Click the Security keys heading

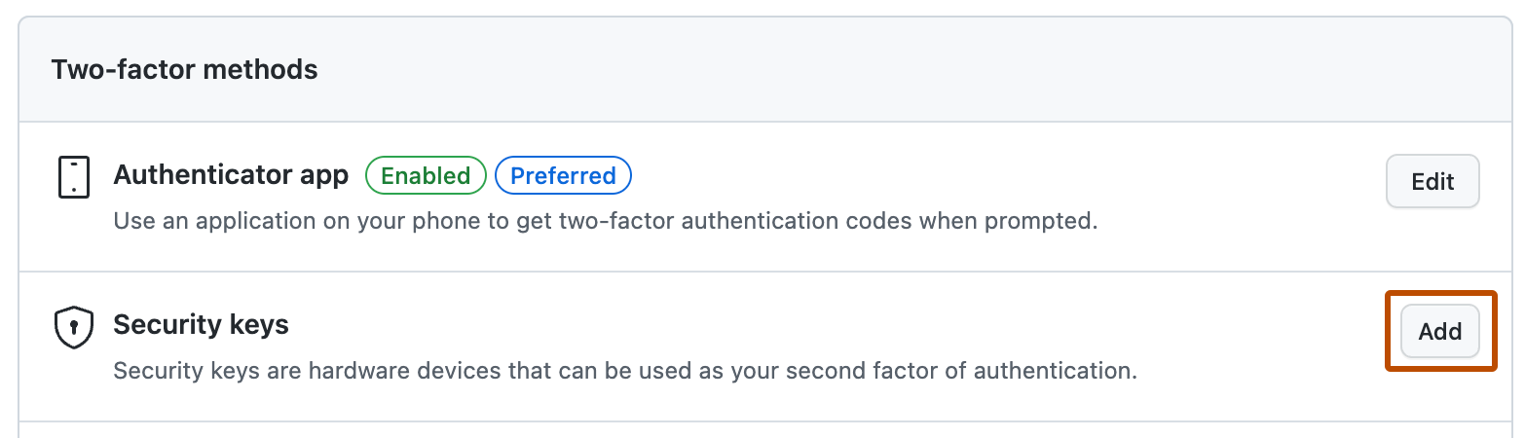pyautogui.click(x=201, y=324)
